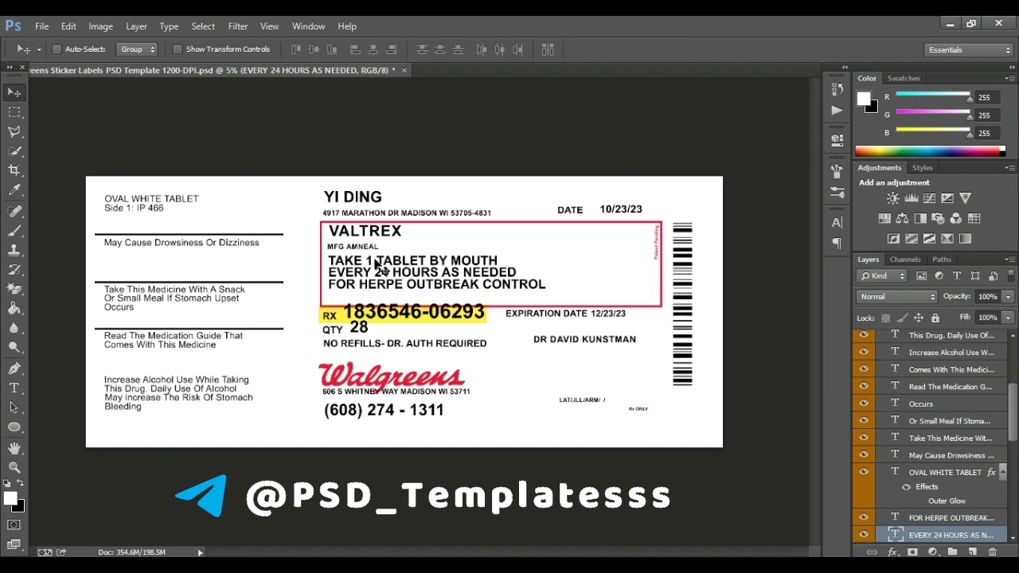
Task: Enable Show Transform Controls checkbox
Action: [x=178, y=49]
